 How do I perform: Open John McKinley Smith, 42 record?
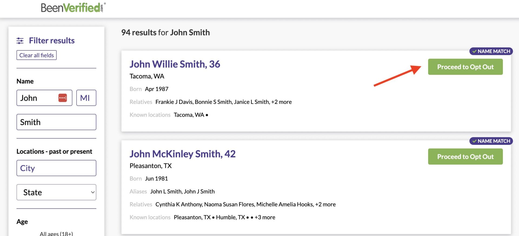pos(182,154)
